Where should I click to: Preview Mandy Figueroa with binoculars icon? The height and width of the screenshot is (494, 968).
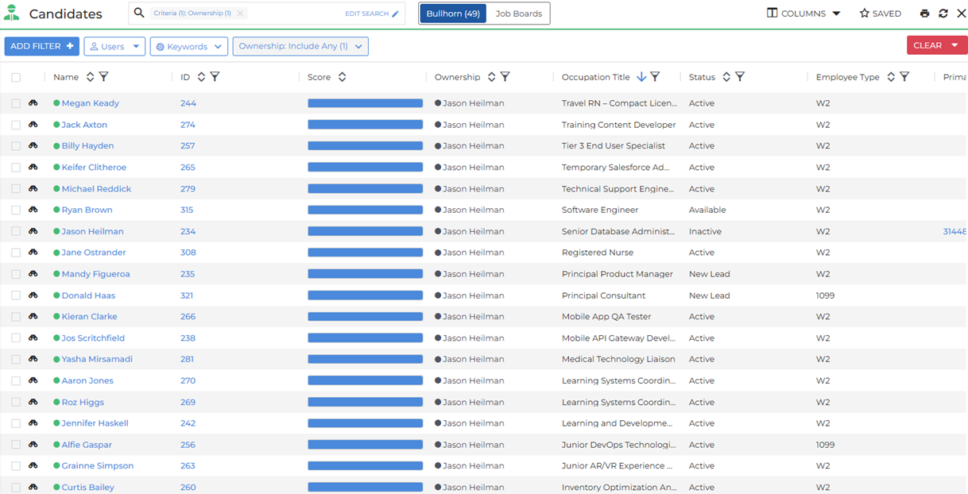point(33,274)
